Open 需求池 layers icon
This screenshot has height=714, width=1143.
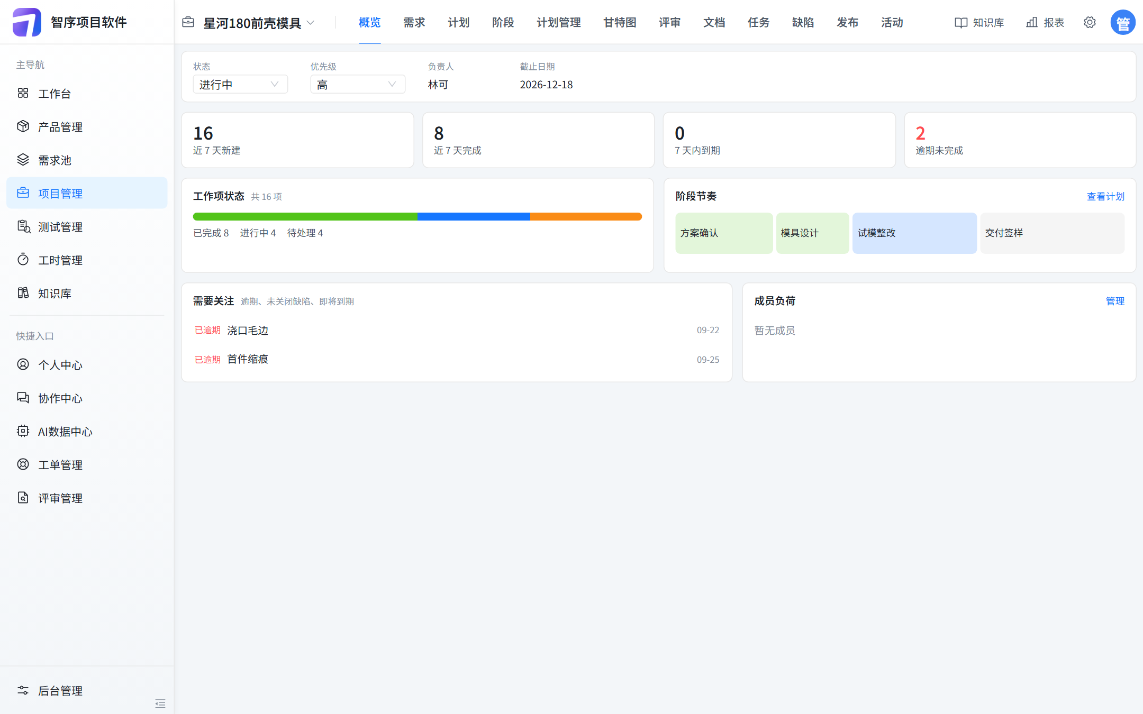click(23, 160)
